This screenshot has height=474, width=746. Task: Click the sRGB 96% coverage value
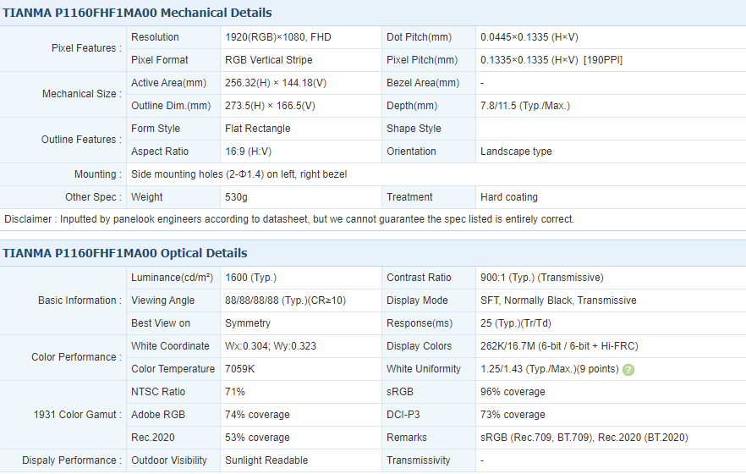[513, 392]
